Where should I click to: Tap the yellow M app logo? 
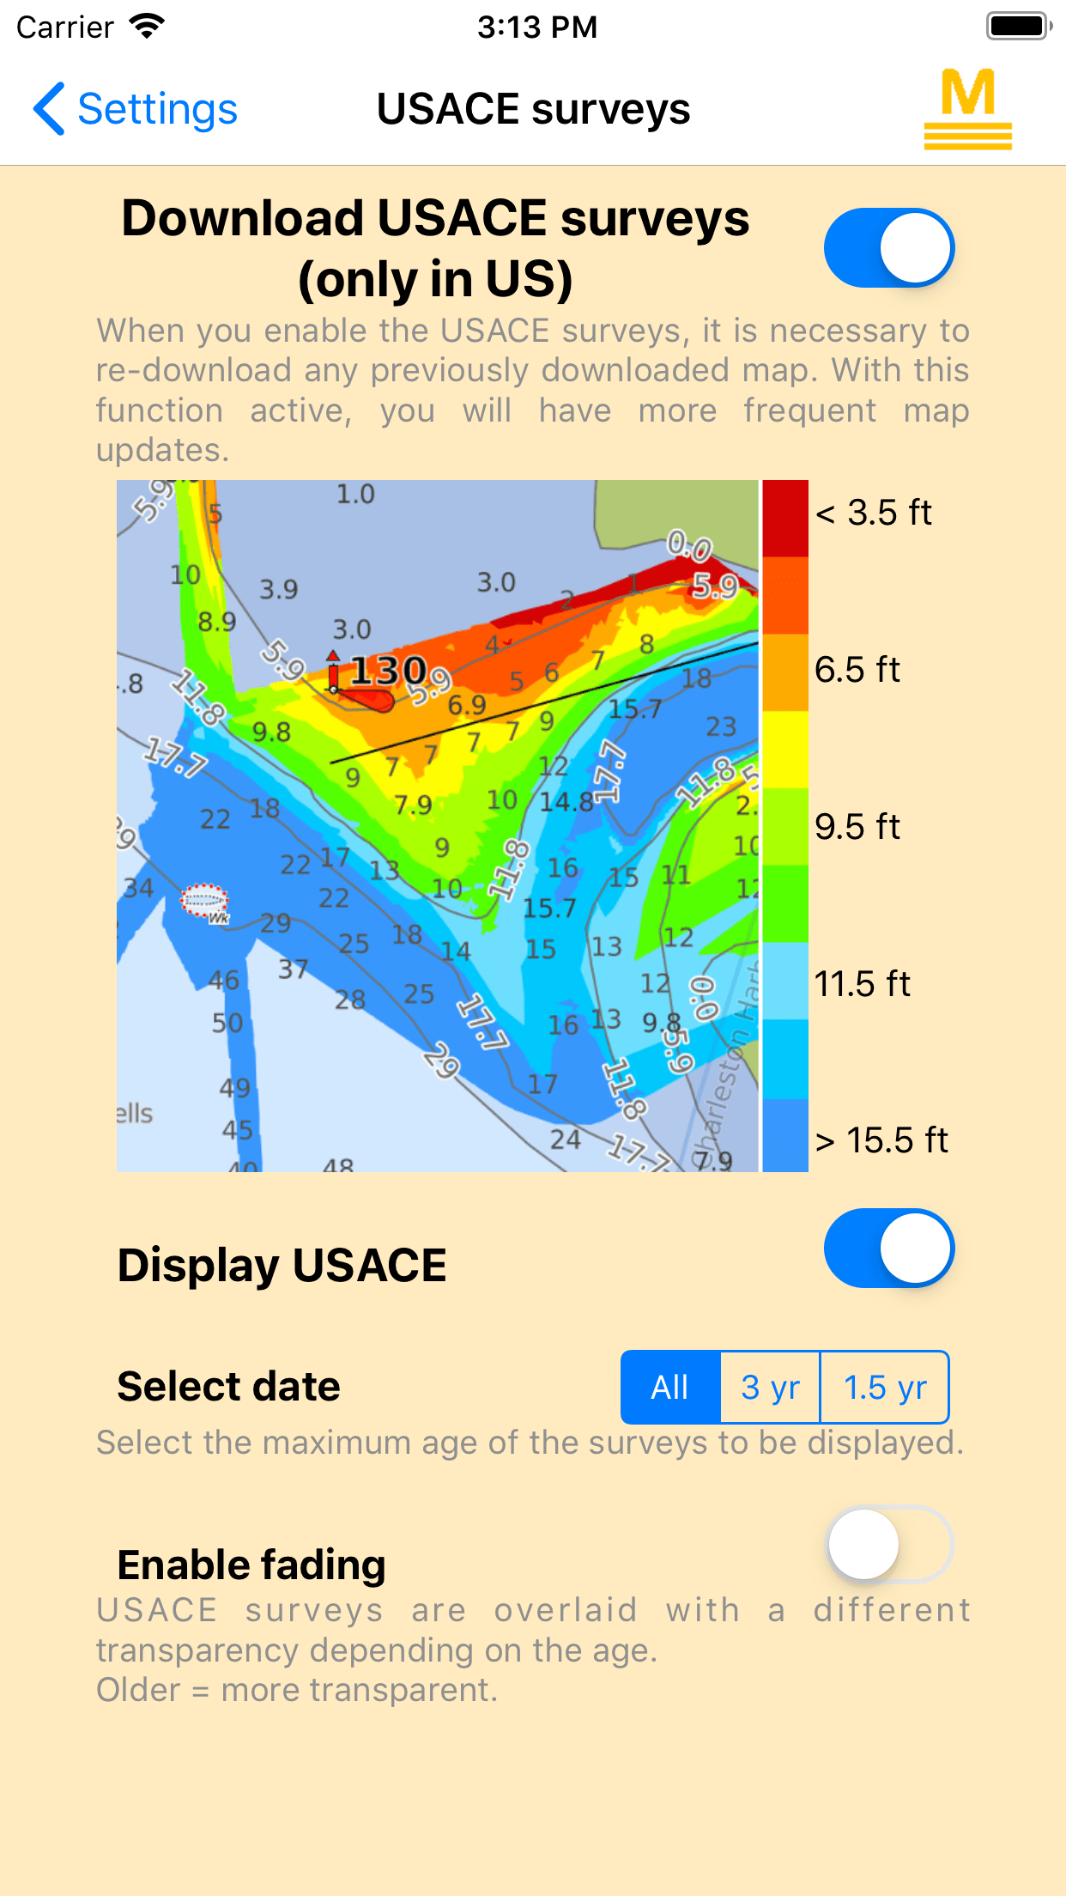pos(967,109)
